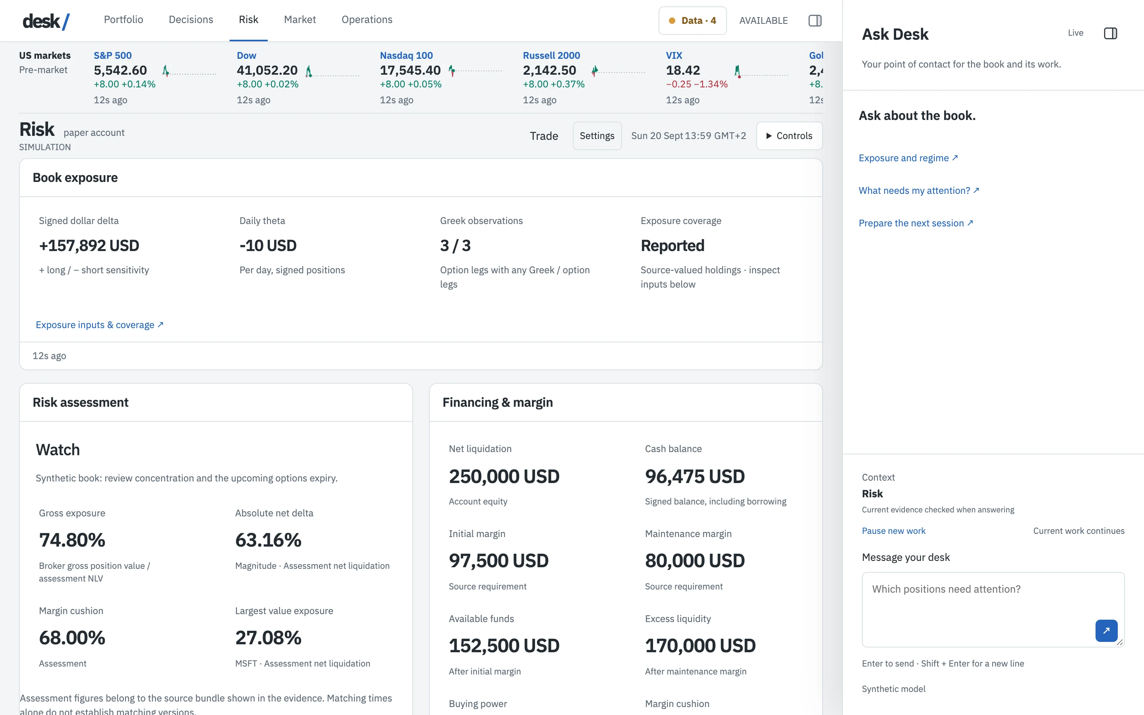This screenshot has width=1144, height=715.
Task: Click the 3 / 3 Greek observations value
Action: pyautogui.click(x=455, y=246)
